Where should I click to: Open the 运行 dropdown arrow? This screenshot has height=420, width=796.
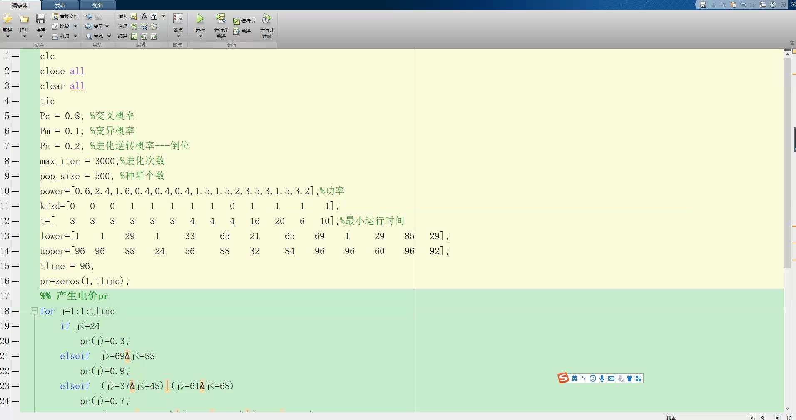click(200, 37)
